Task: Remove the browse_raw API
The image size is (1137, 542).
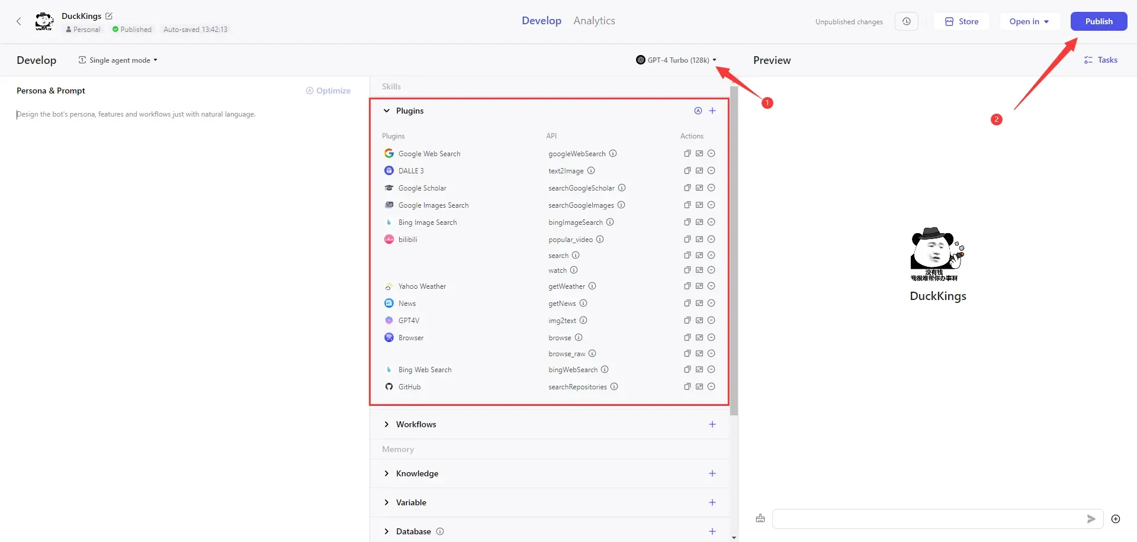Action: pyautogui.click(x=711, y=353)
